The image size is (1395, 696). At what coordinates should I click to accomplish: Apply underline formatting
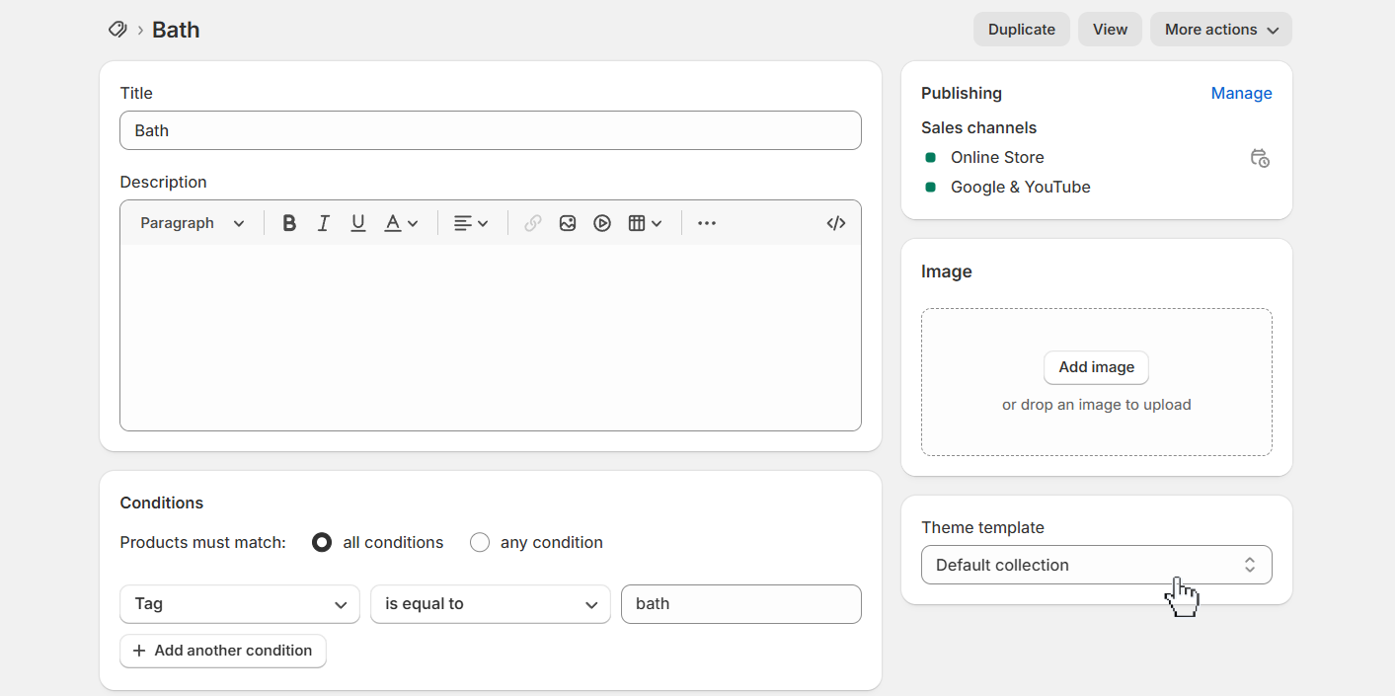357,222
